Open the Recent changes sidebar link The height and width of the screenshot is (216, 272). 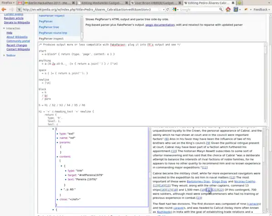pyautogui.click(x=17, y=45)
